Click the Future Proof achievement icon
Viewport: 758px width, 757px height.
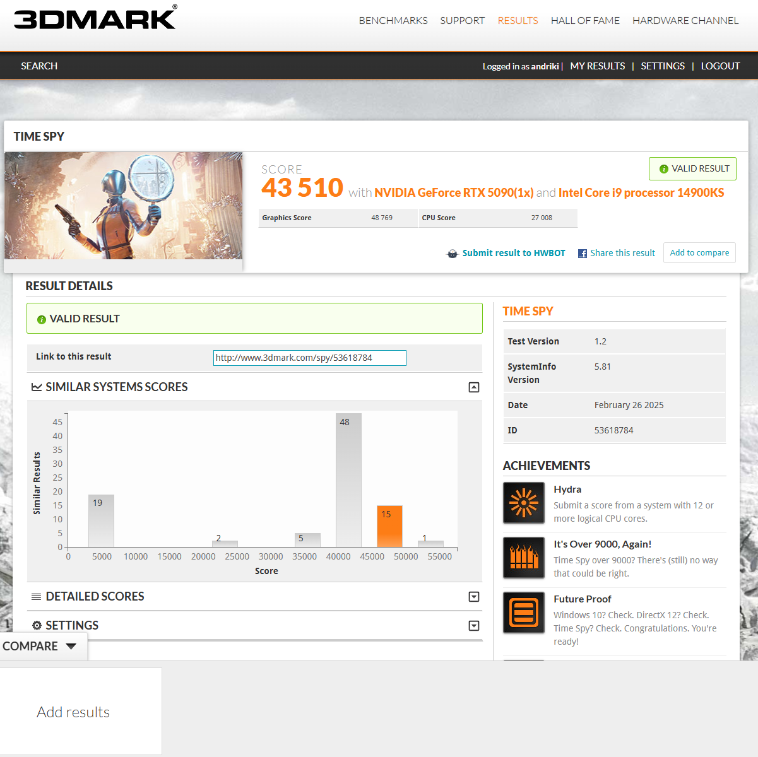click(x=523, y=613)
